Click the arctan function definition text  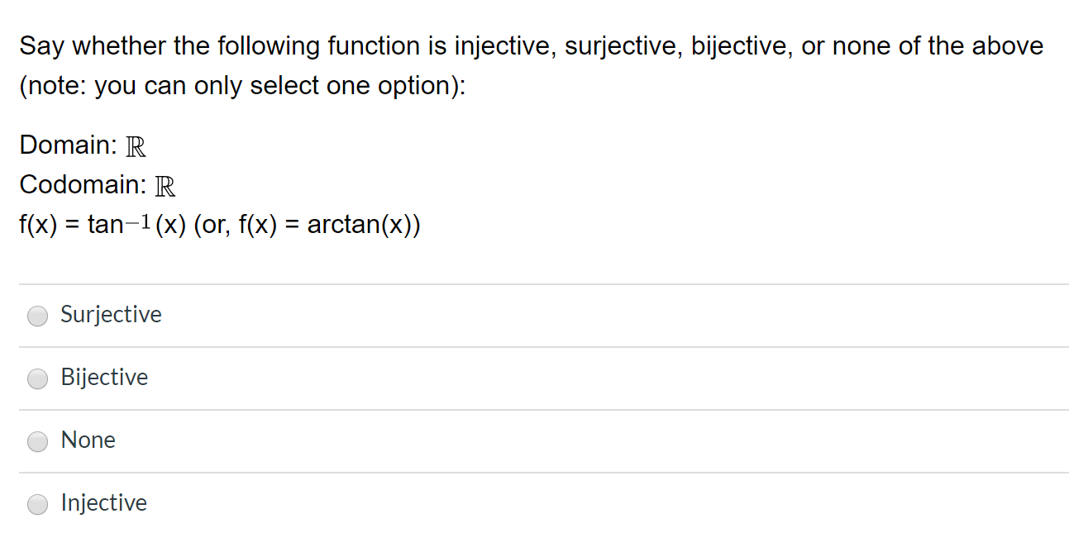[220, 223]
